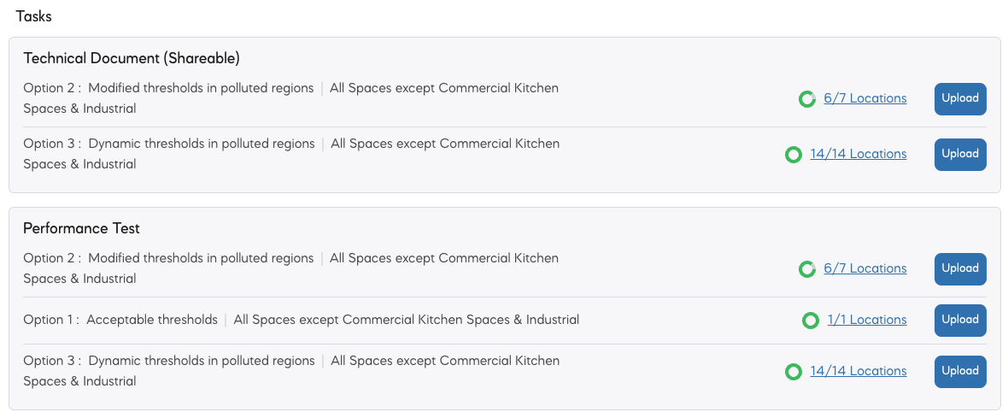1008x418 pixels.
Task: Click progress ring for Technical Document Option 3
Action: click(794, 155)
